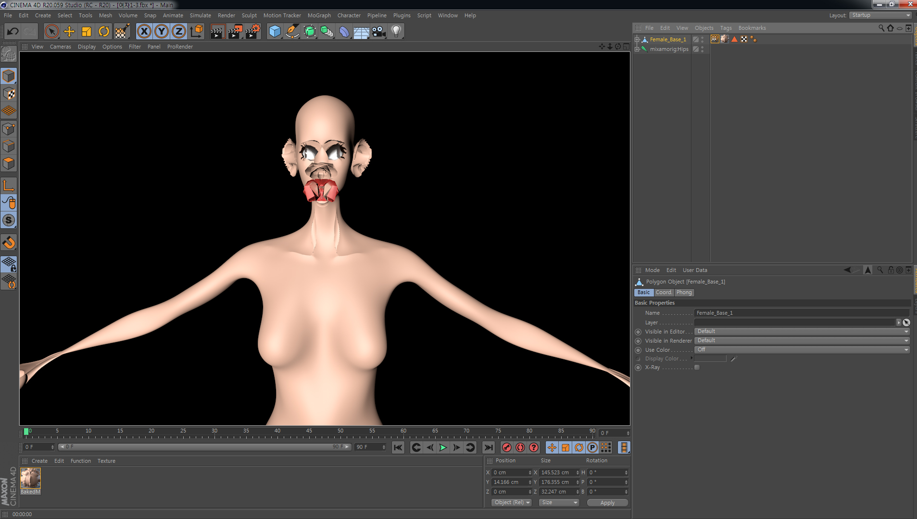This screenshot has height=519, width=917.
Task: Expand mixamorig:Hips hierarchy
Action: click(x=637, y=49)
